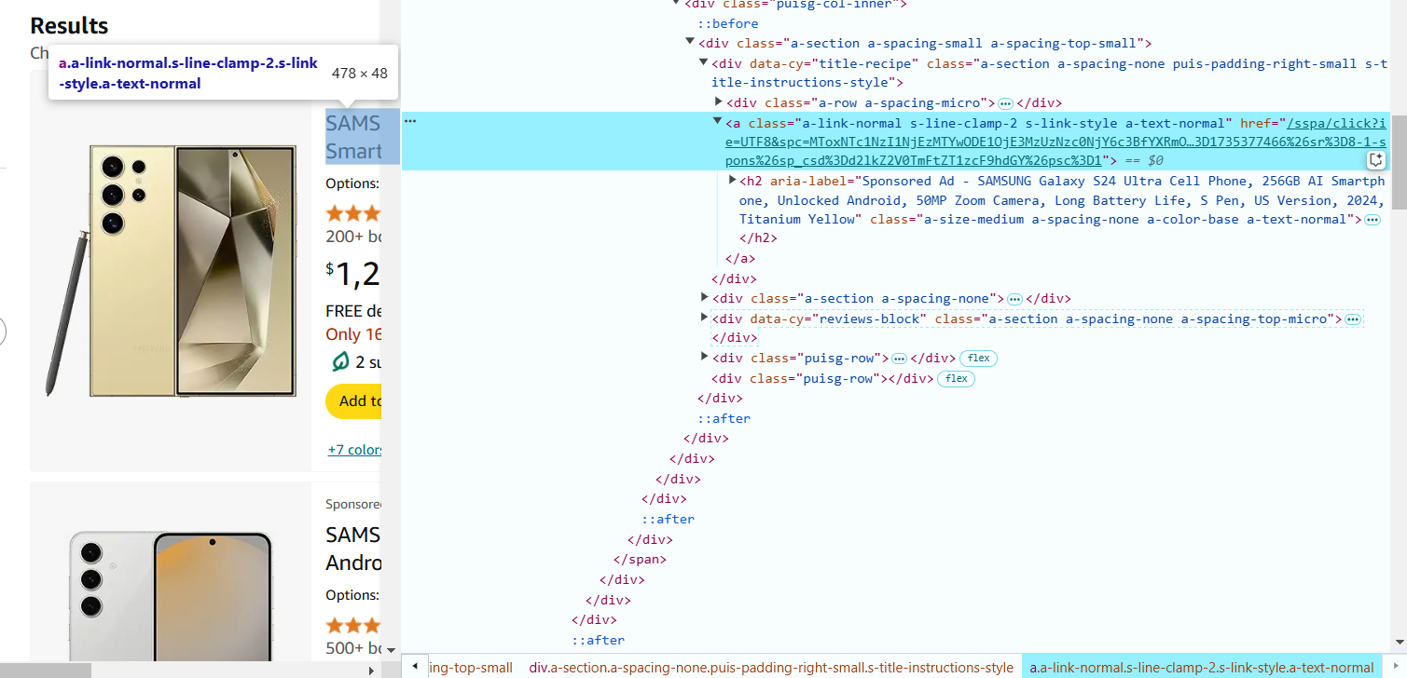Expand the reviews-block div node
This screenshot has width=1407, height=678.
(705, 318)
